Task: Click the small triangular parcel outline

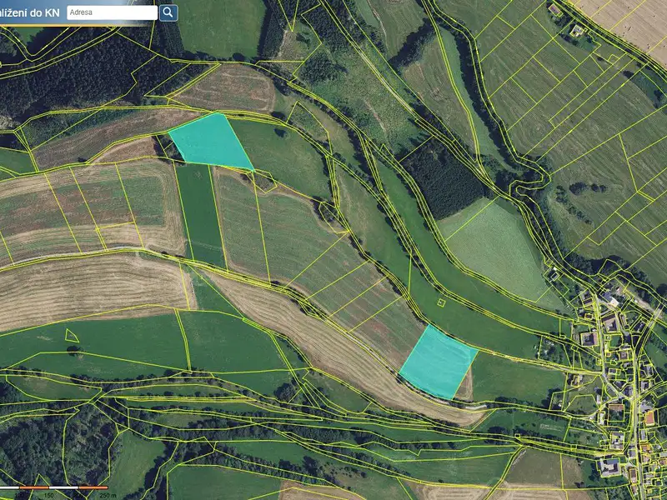Action: coord(72,336)
